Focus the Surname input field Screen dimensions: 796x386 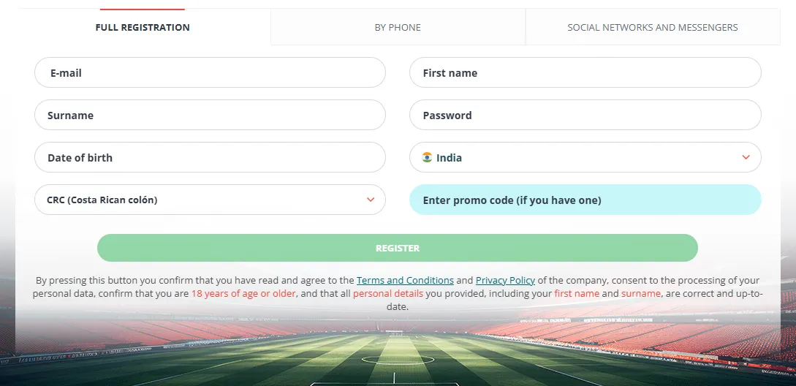click(x=210, y=116)
